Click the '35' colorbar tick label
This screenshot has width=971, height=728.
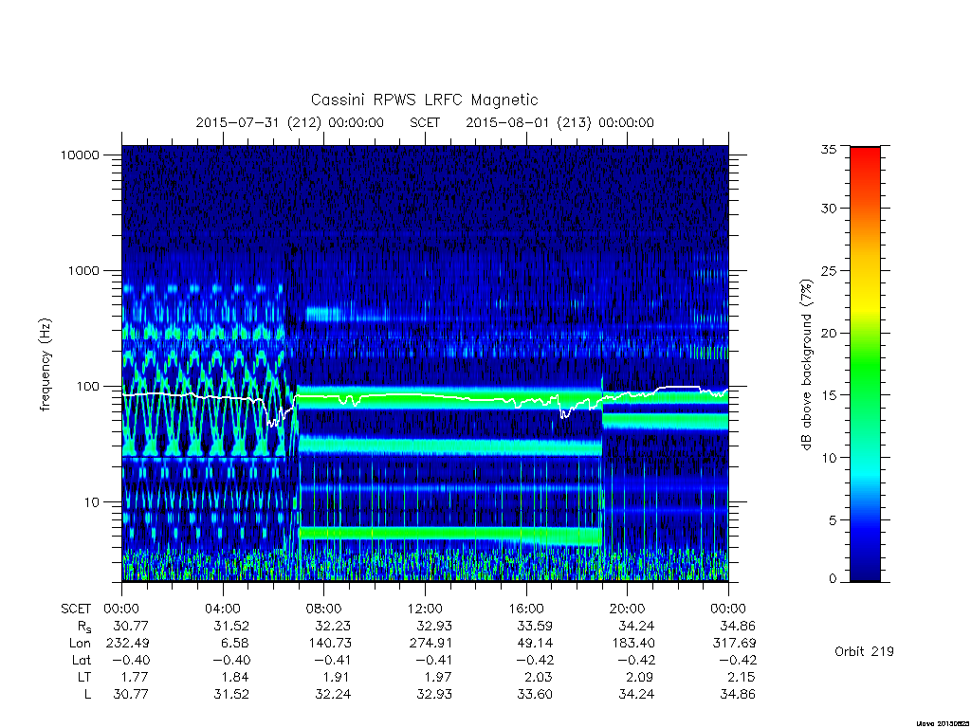828,149
